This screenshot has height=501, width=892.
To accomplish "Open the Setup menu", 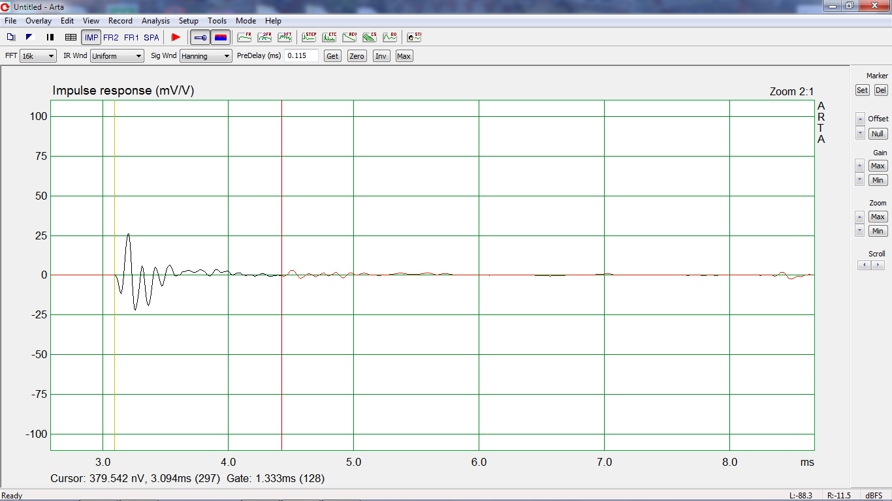I will pos(189,21).
